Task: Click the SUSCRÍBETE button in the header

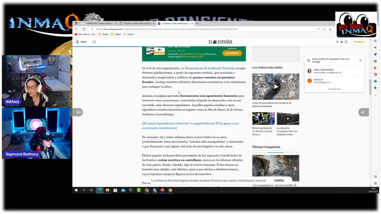Action: 359,42
